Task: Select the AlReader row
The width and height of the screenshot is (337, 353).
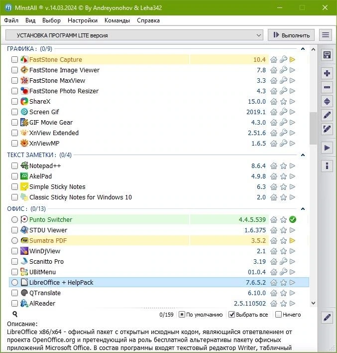Action: 159,304
